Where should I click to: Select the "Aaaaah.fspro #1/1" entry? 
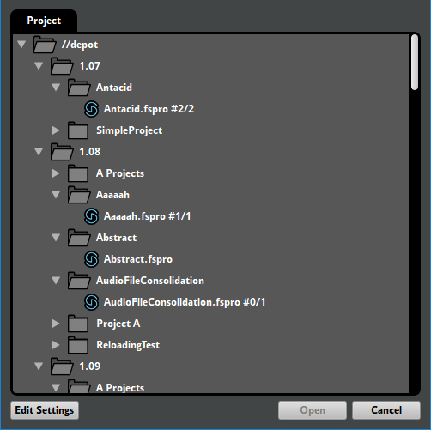[x=147, y=216]
